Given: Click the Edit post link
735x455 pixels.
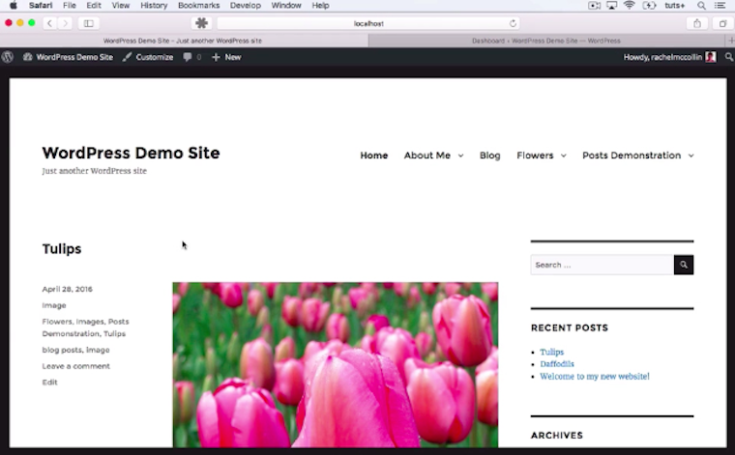Looking at the screenshot, I should pos(49,382).
